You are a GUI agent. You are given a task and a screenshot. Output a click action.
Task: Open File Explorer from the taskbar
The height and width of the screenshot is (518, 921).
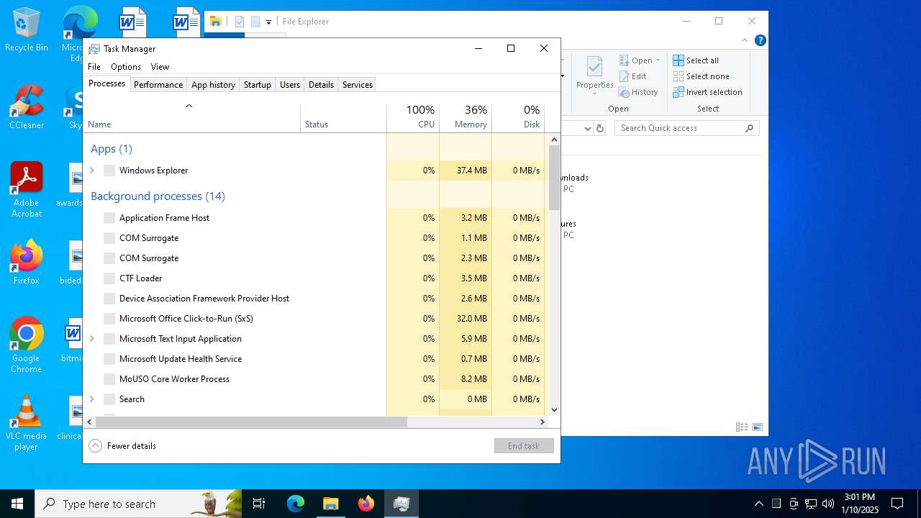tap(330, 504)
